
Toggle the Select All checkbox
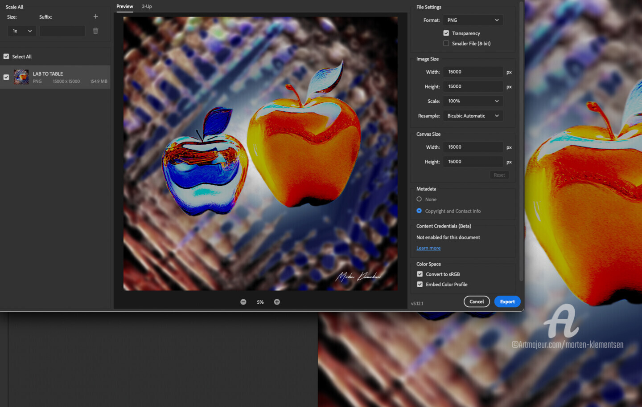(x=6, y=57)
